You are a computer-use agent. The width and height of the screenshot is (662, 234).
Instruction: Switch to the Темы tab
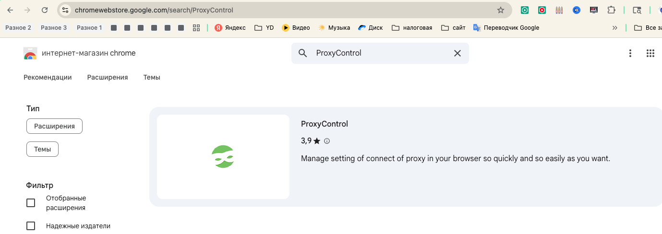pos(152,77)
